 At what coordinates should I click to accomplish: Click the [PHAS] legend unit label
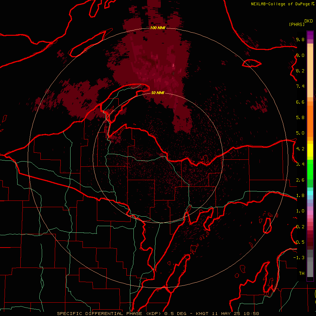coord(297,24)
